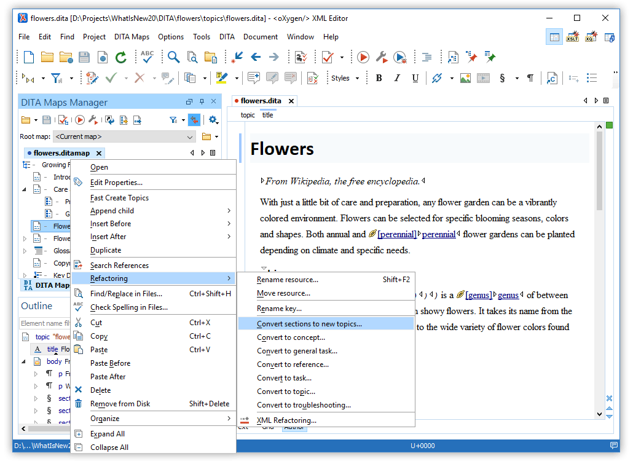The height and width of the screenshot is (461, 633).
Task: Choose Search References
Action: click(x=154, y=265)
